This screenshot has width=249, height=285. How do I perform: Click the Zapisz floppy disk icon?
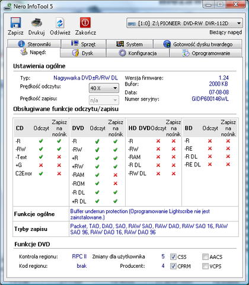[15, 23]
